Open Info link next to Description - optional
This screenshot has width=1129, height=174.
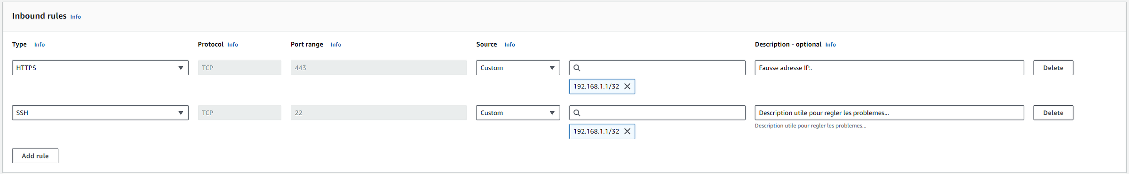click(x=831, y=45)
